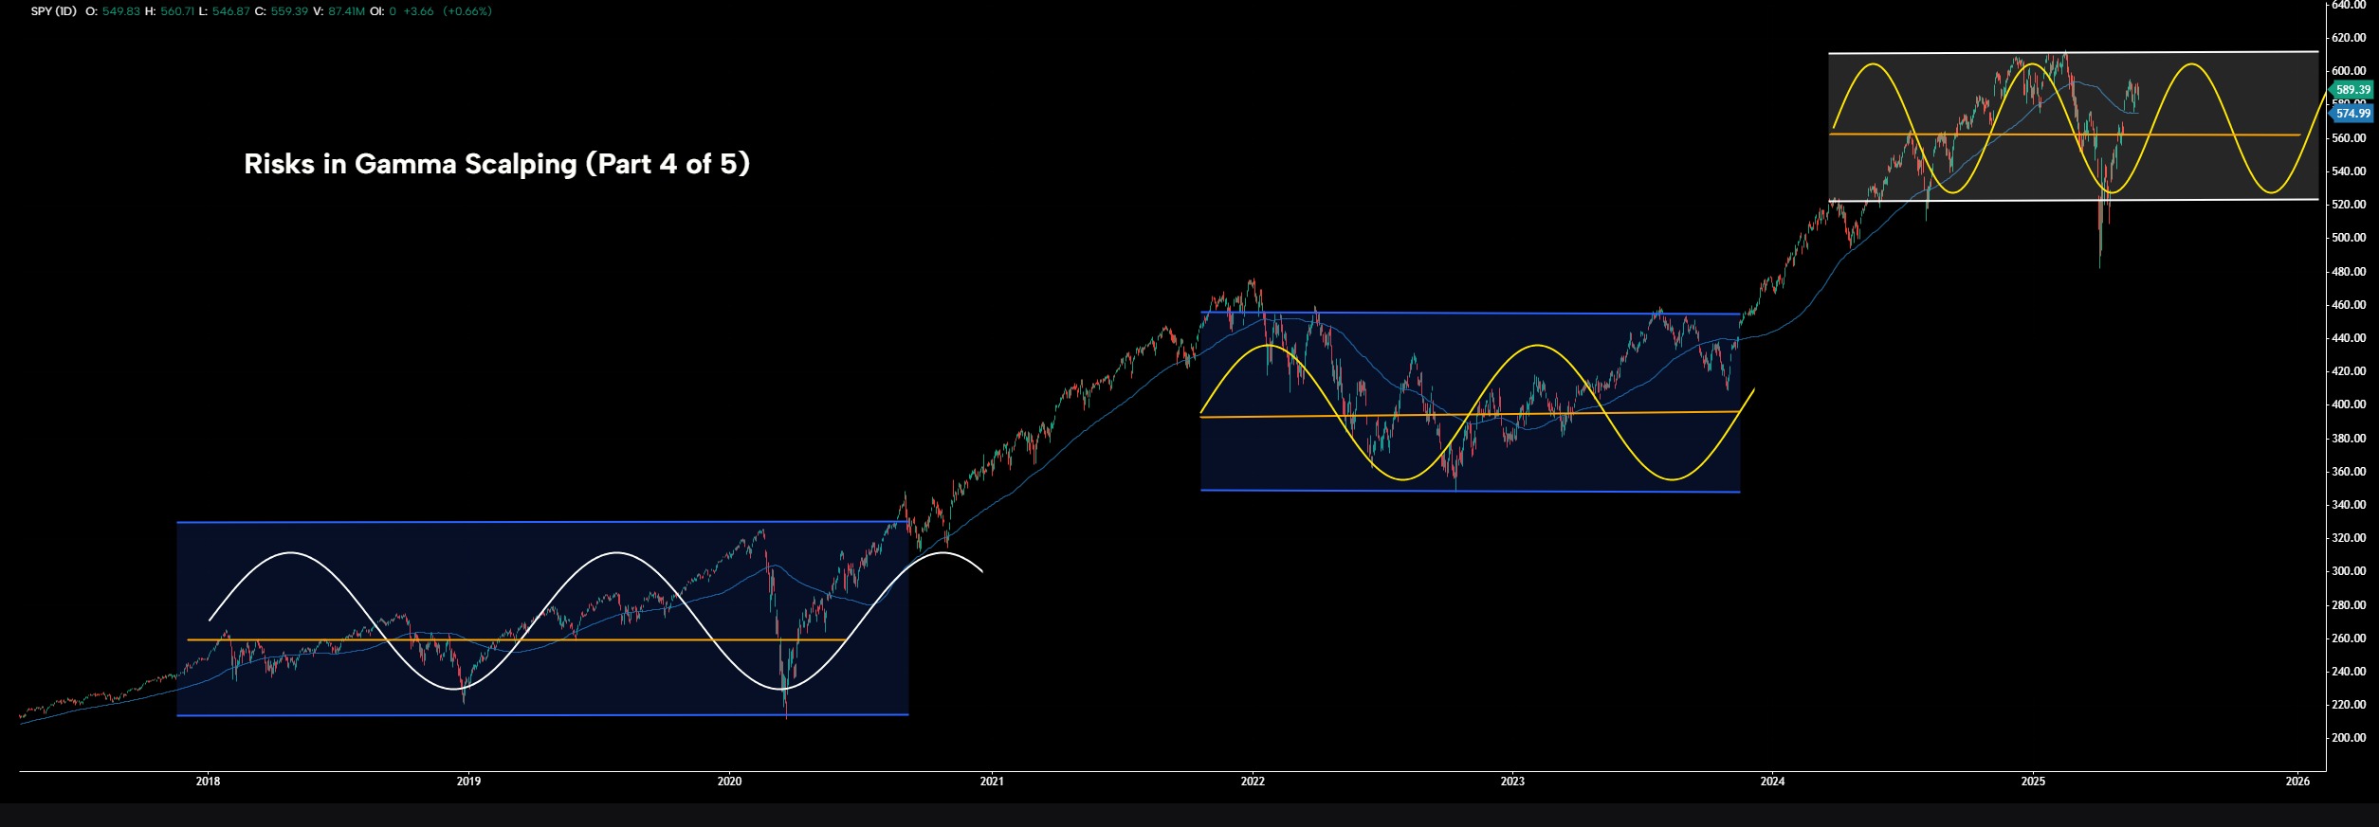
Task: Click the 2022 year label on time axis
Action: (1253, 782)
